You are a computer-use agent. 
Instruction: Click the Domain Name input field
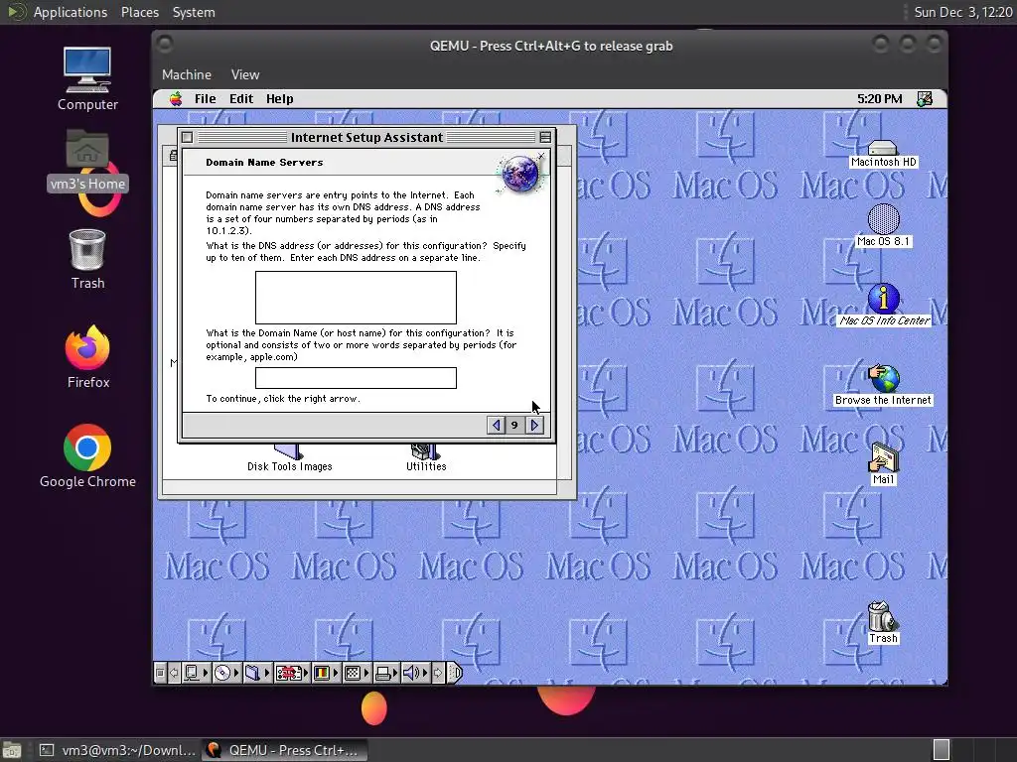pyautogui.click(x=356, y=378)
